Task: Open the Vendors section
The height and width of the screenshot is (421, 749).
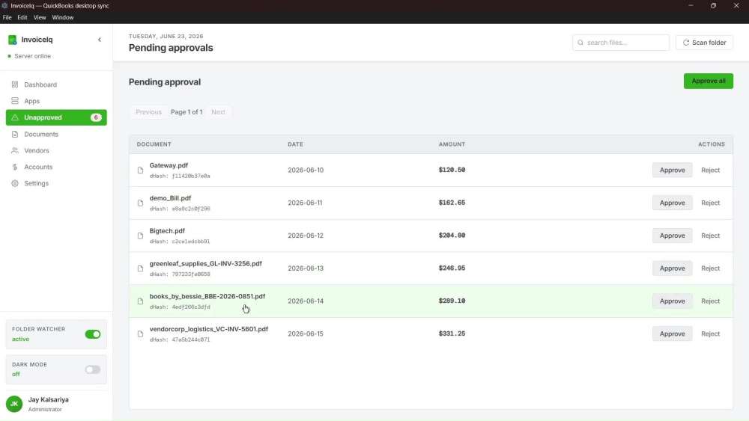Action: point(56,150)
